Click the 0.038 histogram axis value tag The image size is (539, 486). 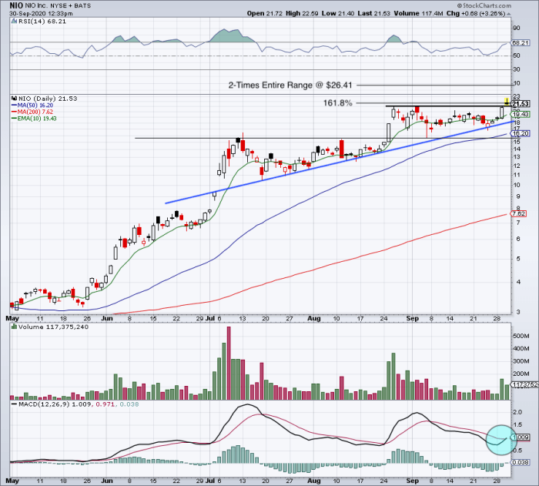[x=520, y=462]
